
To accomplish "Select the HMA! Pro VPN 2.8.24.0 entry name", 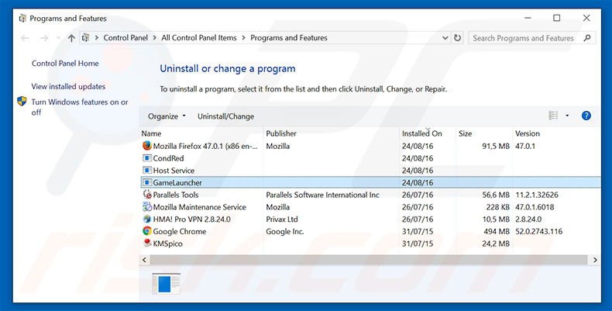I will (x=191, y=219).
